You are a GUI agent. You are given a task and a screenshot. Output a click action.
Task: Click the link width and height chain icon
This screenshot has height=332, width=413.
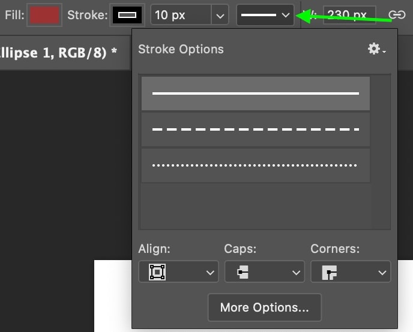coord(397,15)
